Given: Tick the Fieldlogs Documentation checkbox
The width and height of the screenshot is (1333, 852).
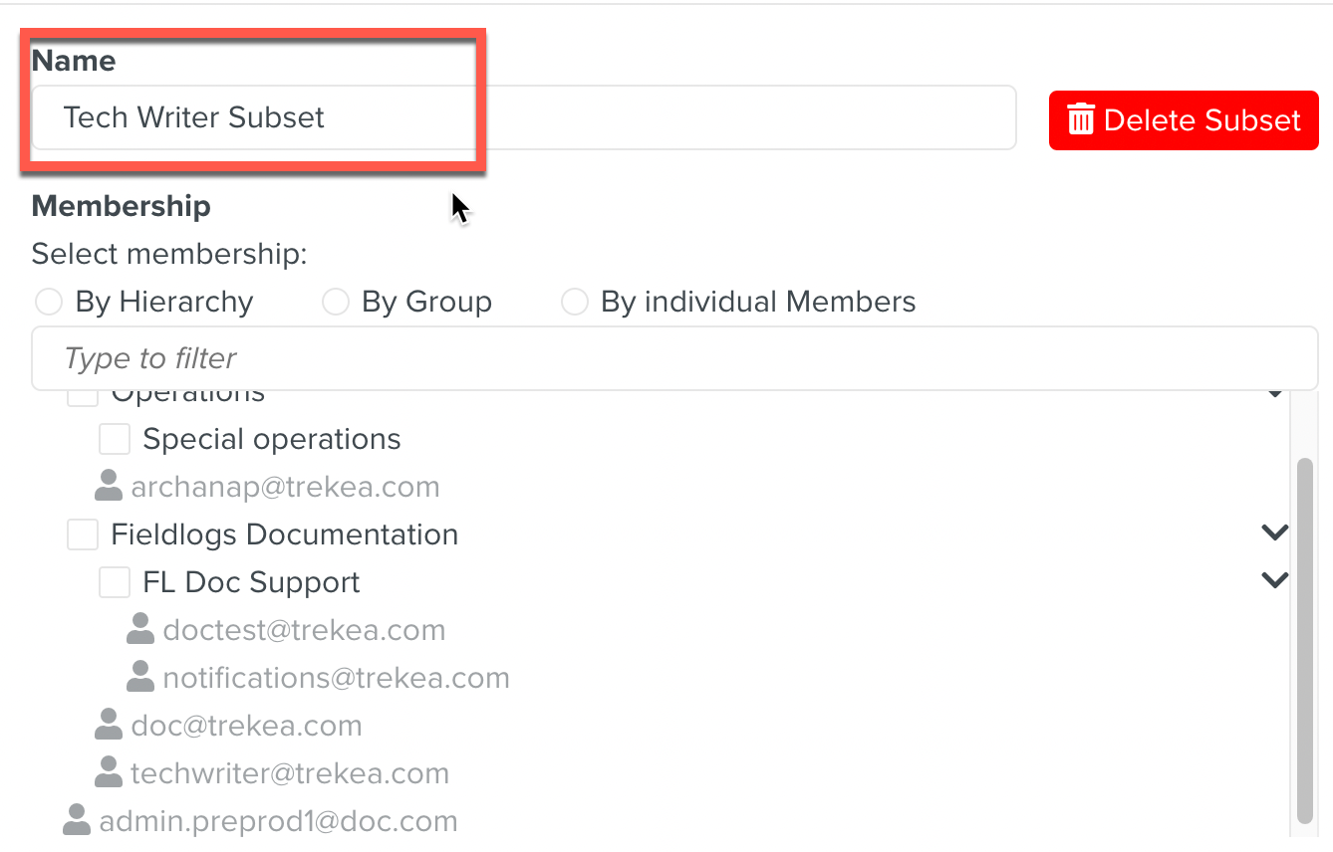Looking at the screenshot, I should (83, 534).
